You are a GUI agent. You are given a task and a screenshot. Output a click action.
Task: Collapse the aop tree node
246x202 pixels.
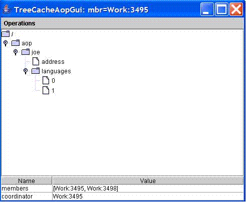click(x=6, y=43)
